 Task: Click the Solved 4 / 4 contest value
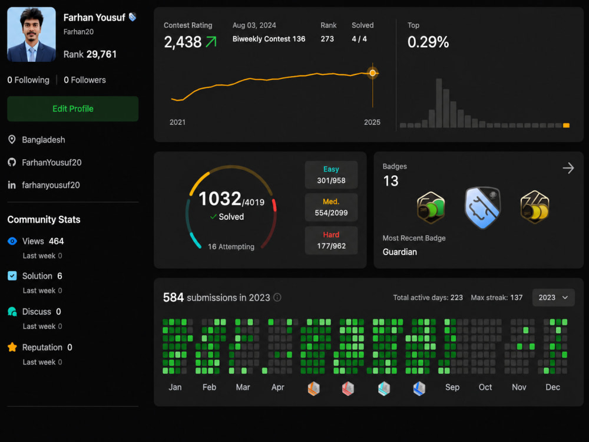[359, 39]
